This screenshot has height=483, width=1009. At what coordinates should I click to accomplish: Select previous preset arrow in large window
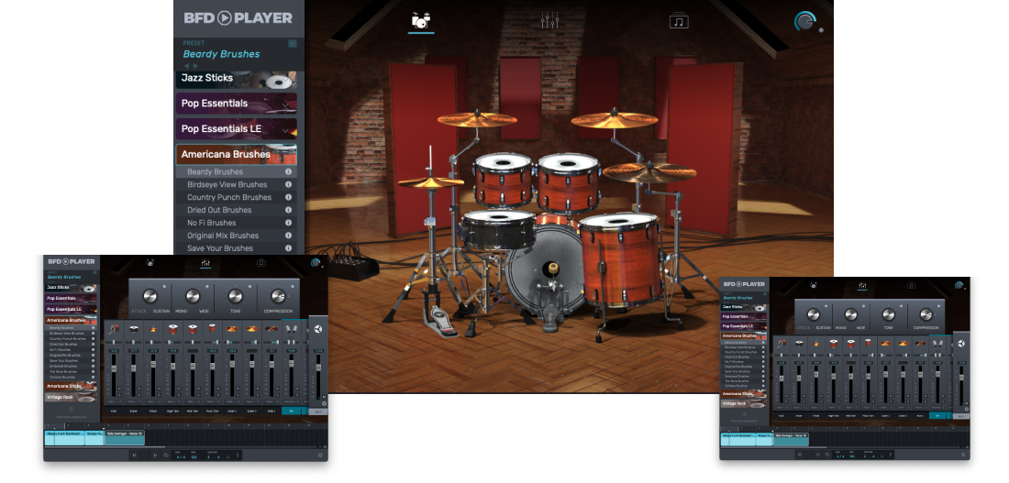[187, 66]
